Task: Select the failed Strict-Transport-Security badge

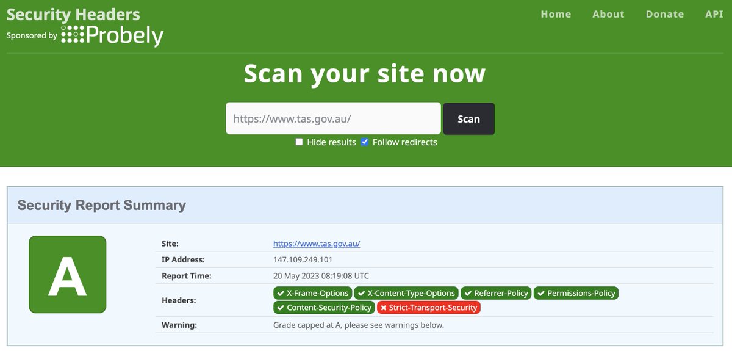Action: (x=429, y=308)
